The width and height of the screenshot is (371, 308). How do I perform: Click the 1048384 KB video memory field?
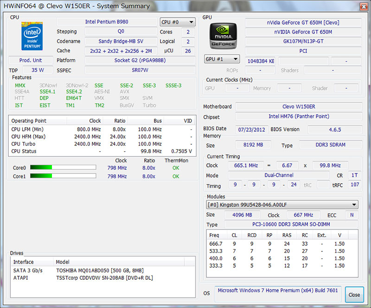260,61
